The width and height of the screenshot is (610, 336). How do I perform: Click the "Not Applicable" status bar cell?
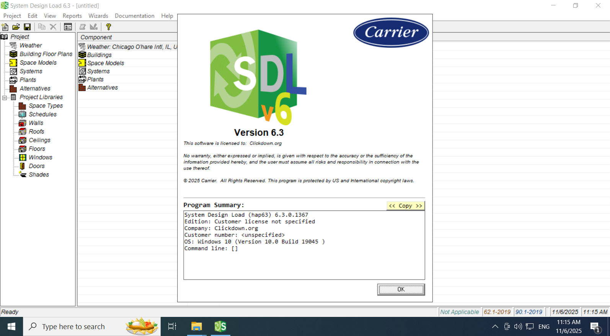click(x=460, y=312)
